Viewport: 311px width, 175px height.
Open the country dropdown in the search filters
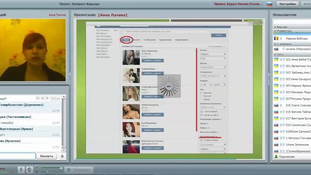tap(213, 54)
